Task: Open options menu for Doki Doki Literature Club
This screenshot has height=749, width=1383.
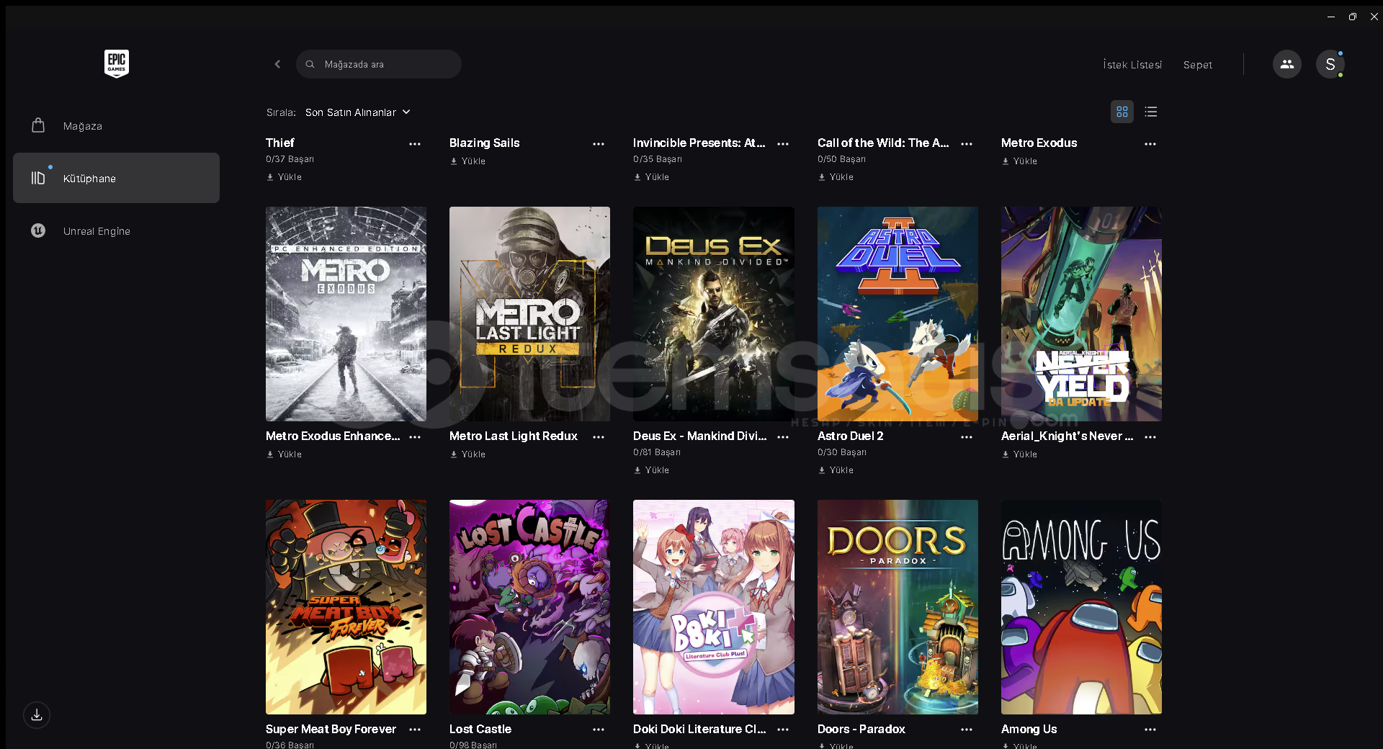Action: (x=783, y=730)
